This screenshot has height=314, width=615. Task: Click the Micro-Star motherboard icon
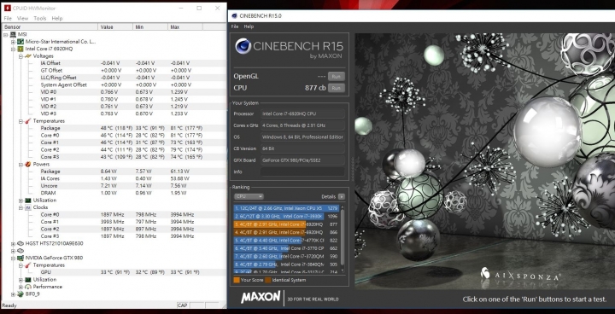click(x=20, y=42)
